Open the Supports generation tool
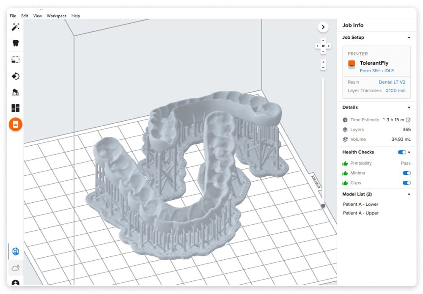 click(16, 92)
